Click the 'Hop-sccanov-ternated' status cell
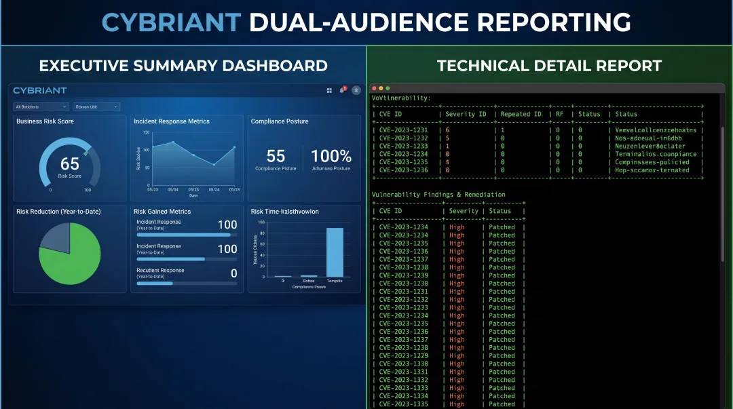 [x=652, y=170]
